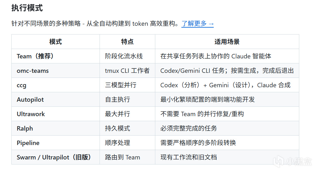Click the Codex（分析）+ Gemini（设计）description

226,85
